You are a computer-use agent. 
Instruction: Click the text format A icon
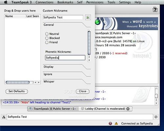click(x=4, y=117)
